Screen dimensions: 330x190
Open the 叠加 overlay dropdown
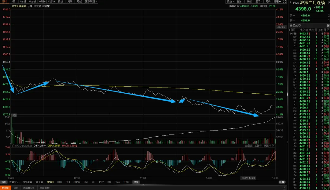pos(240,2)
